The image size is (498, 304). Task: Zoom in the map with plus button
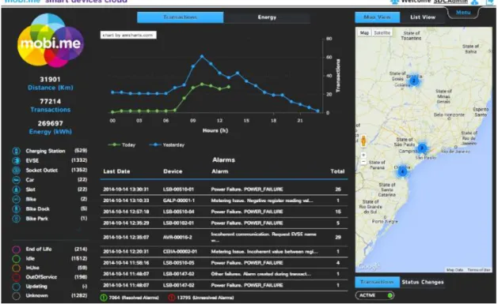point(363,156)
